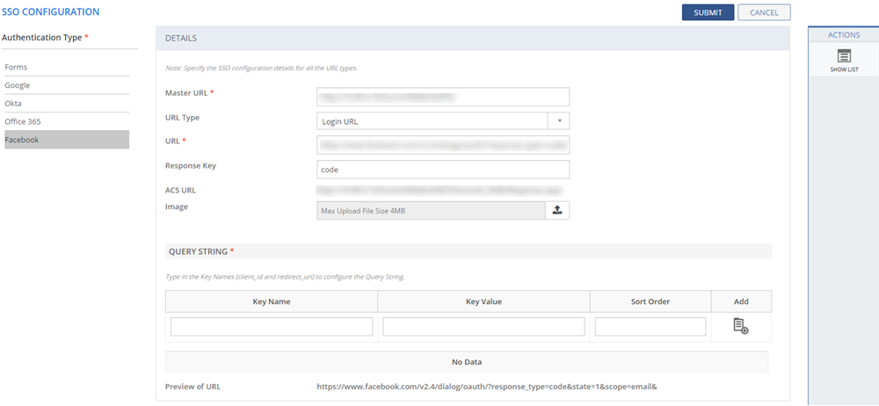Select Forms authentication type
879x406 pixels.
[16, 67]
